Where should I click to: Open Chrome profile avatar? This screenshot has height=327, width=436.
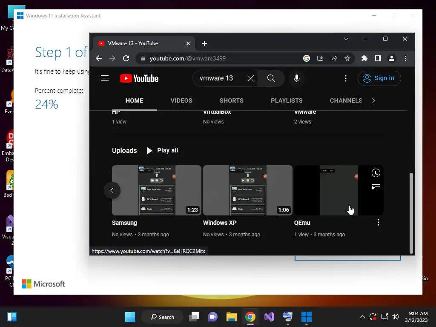click(392, 58)
